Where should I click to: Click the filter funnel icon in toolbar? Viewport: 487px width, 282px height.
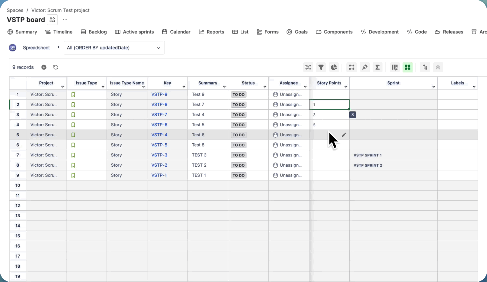321,67
